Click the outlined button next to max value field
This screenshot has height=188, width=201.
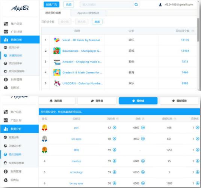point(97,22)
